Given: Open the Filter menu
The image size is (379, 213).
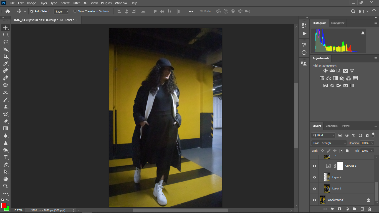Looking at the screenshot, I should tap(76, 3).
